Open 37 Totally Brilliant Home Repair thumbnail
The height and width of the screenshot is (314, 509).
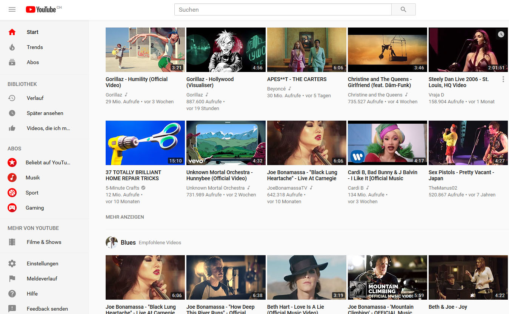[x=145, y=143]
